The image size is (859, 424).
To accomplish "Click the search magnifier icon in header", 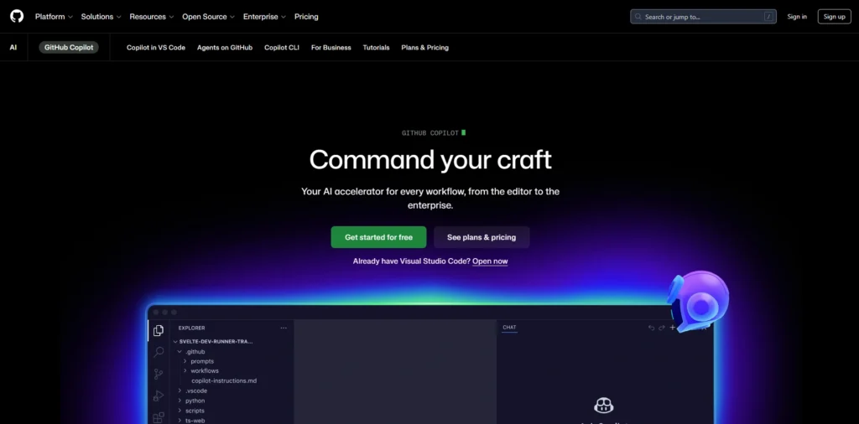I will tap(638, 17).
